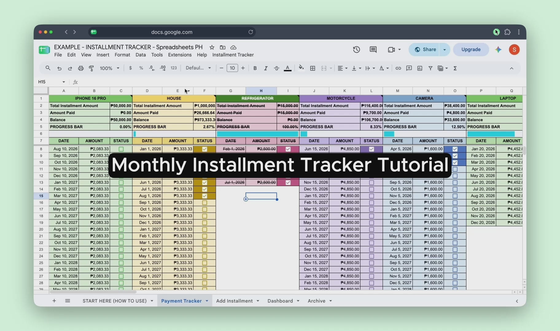Toggle iPhone status checkbox for Aug 10, 2026

tap(121, 149)
